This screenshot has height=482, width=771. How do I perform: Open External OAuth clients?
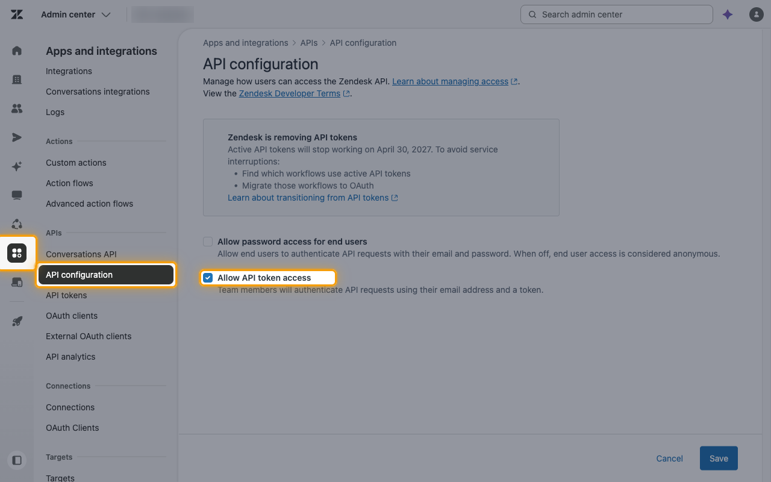[x=89, y=336]
